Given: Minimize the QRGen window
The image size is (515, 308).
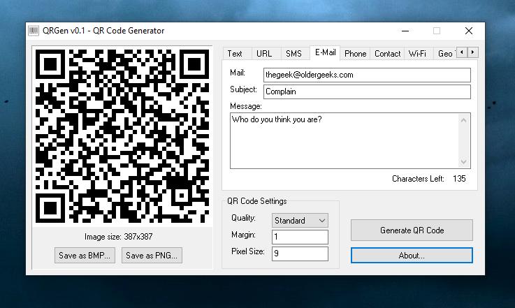Looking at the screenshot, I should [x=405, y=31].
